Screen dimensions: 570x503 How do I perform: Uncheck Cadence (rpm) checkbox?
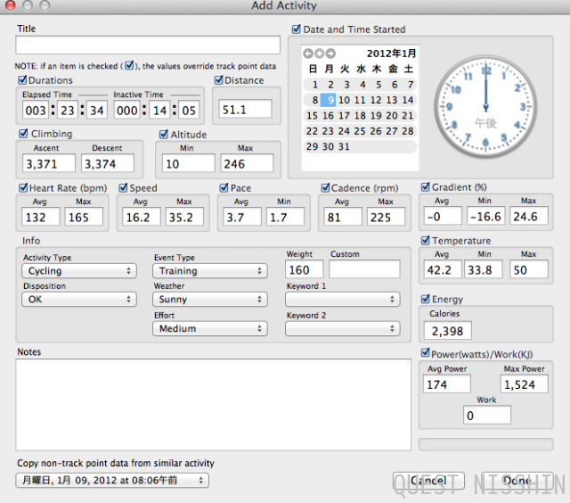pos(325,188)
